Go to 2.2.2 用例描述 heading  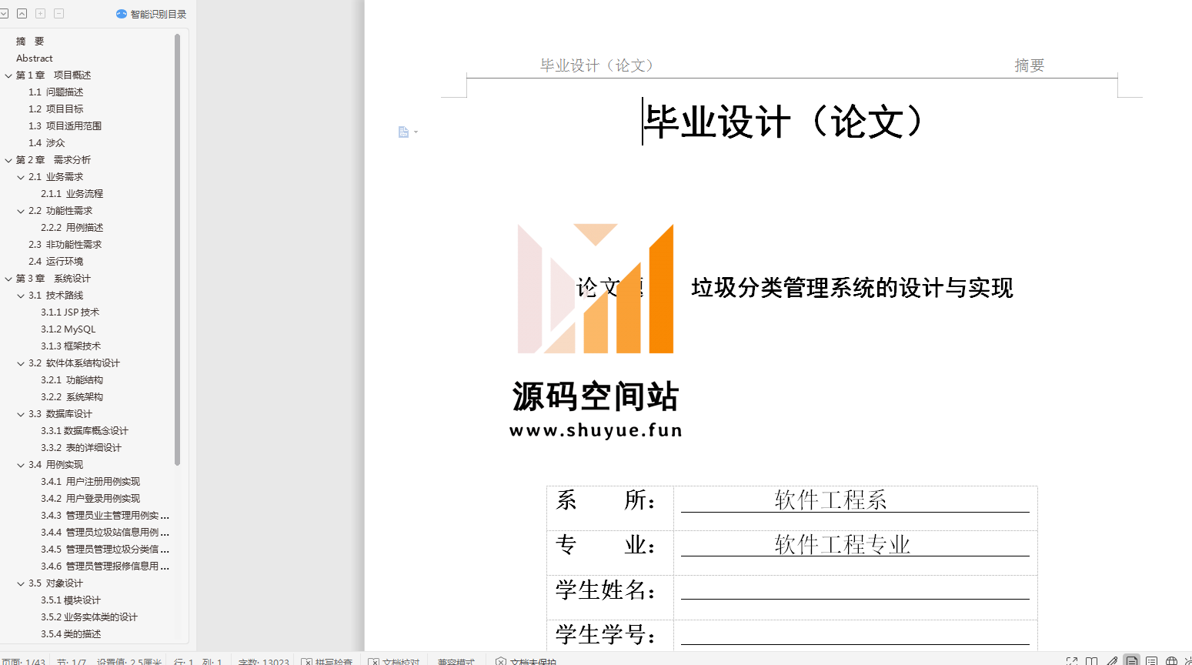[x=72, y=228]
